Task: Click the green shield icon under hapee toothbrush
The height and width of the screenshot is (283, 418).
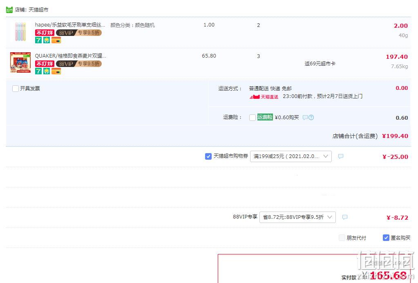Action: coord(47,40)
